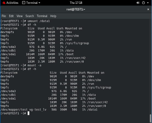Expand the system menu arrow
The height and width of the screenshot is (123, 152).
coord(148,3)
